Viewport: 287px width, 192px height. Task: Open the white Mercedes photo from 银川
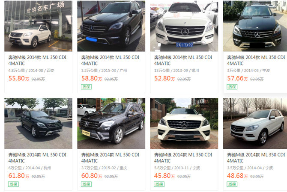pos(184,26)
